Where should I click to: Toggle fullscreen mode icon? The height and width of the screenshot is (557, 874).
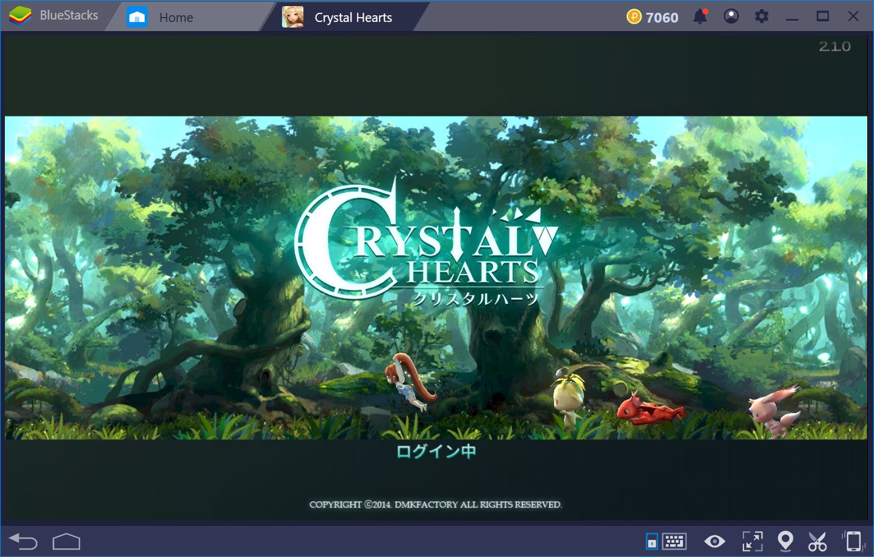pyautogui.click(x=753, y=541)
